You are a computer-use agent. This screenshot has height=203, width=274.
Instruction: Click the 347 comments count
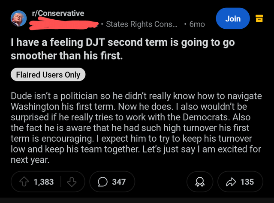[x=119, y=182]
